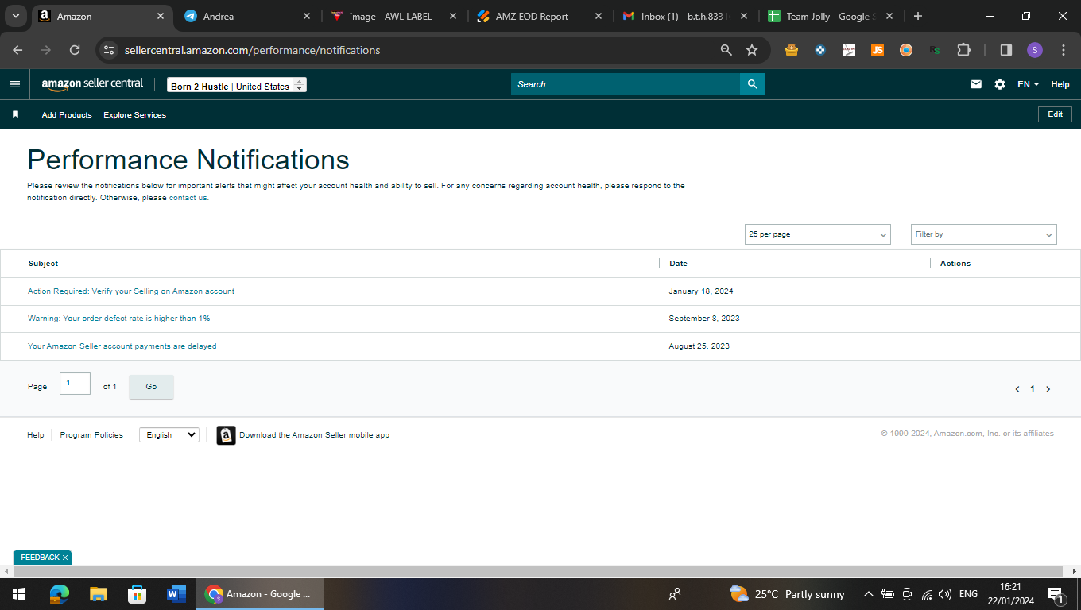
Task: Open the Filter by dropdown
Action: coord(984,234)
